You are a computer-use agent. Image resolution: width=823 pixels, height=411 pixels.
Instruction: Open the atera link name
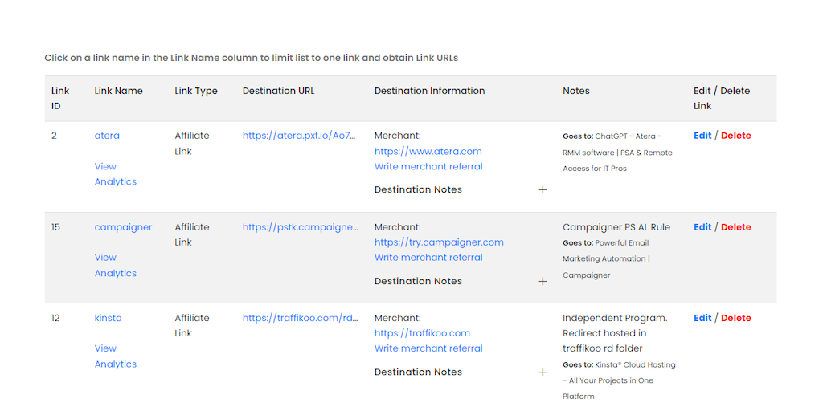pos(107,136)
